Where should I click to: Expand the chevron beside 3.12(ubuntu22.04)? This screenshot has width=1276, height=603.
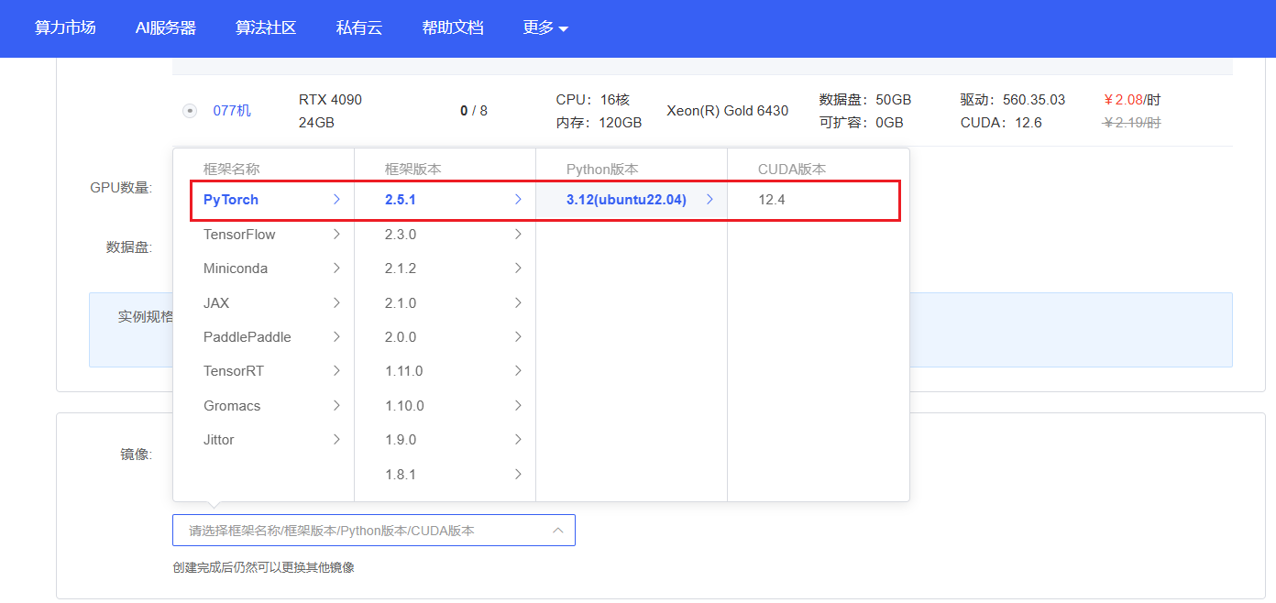point(709,200)
